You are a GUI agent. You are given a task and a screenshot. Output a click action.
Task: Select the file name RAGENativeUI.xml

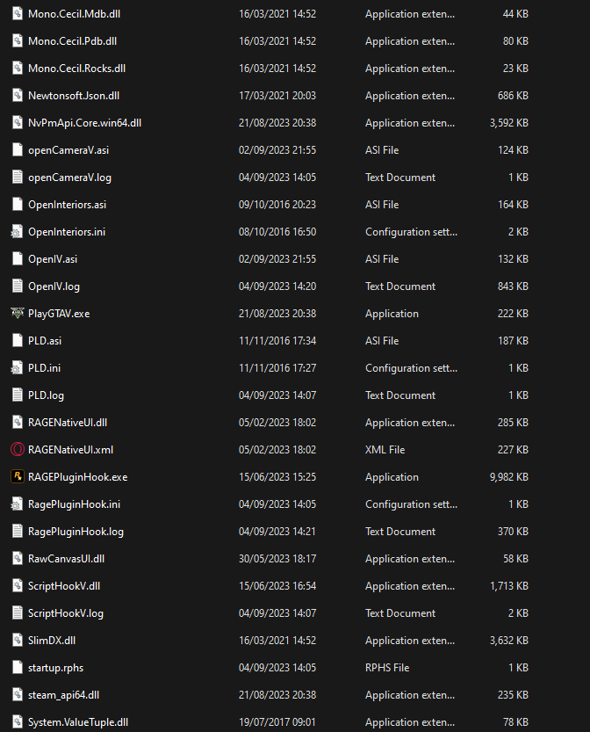70,450
